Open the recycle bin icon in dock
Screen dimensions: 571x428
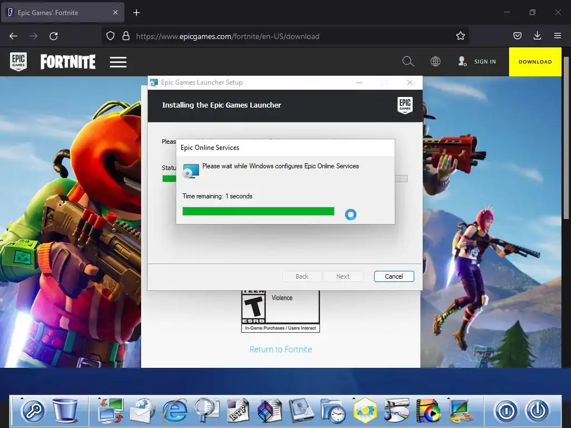65,410
